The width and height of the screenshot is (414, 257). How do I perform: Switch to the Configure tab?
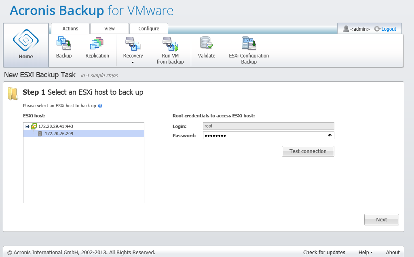(149, 29)
